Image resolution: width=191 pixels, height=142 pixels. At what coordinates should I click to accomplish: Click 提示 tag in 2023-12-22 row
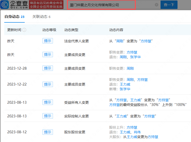[x=47, y=84]
